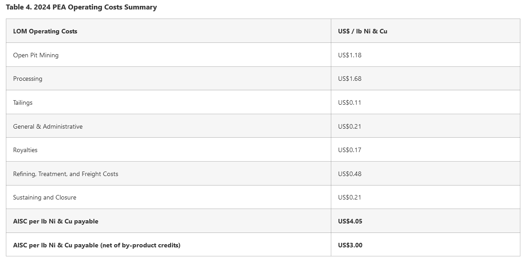Click the US$0.11 tailings value
This screenshot has height=260, width=524.
click(x=349, y=102)
